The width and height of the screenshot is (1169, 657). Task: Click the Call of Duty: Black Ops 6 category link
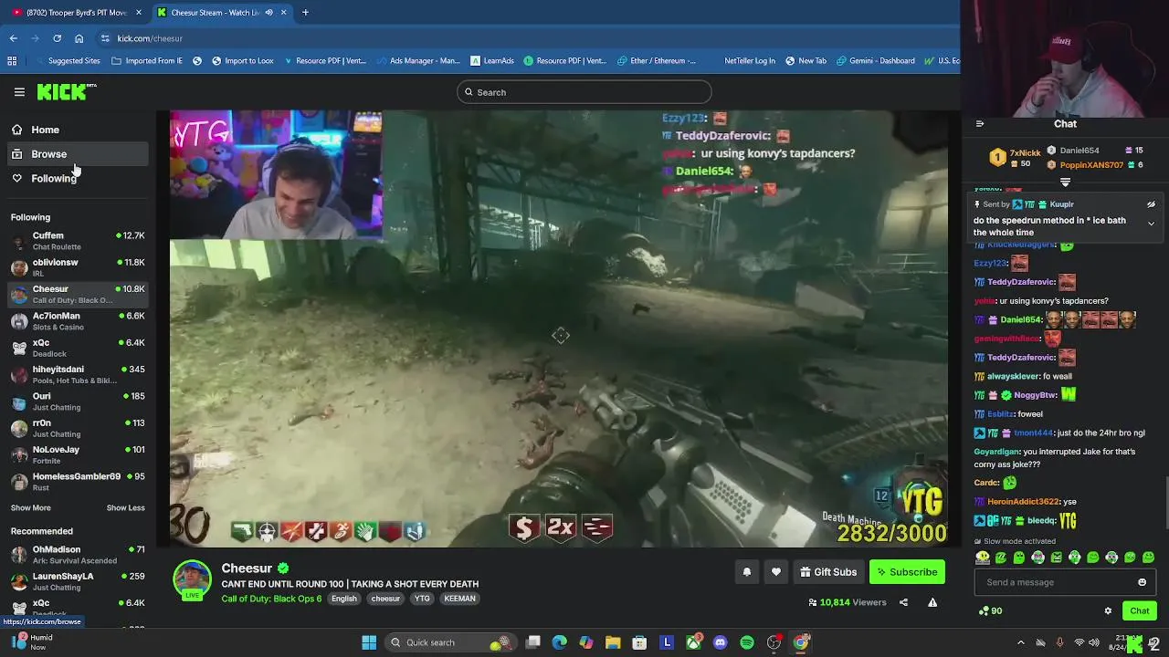pyautogui.click(x=271, y=599)
